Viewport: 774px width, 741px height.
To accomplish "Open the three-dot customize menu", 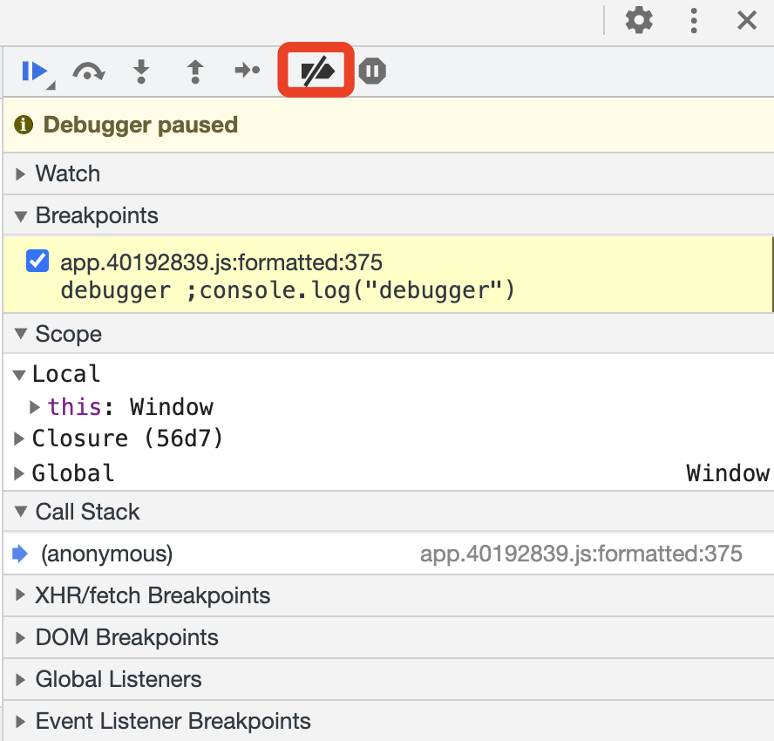I will coord(694,20).
